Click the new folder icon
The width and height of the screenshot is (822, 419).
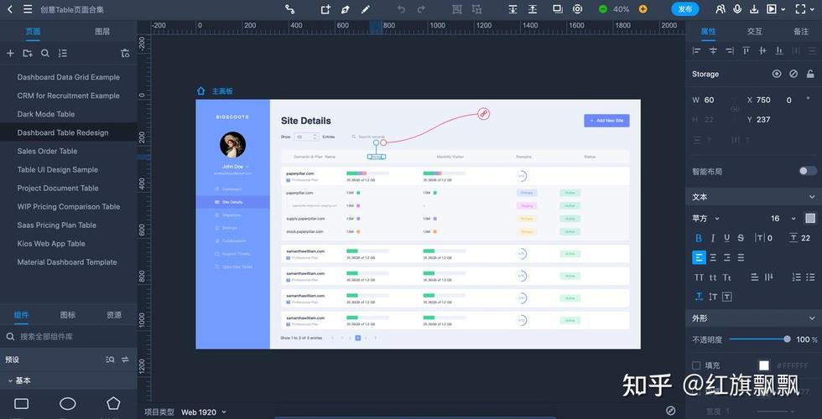click(28, 54)
